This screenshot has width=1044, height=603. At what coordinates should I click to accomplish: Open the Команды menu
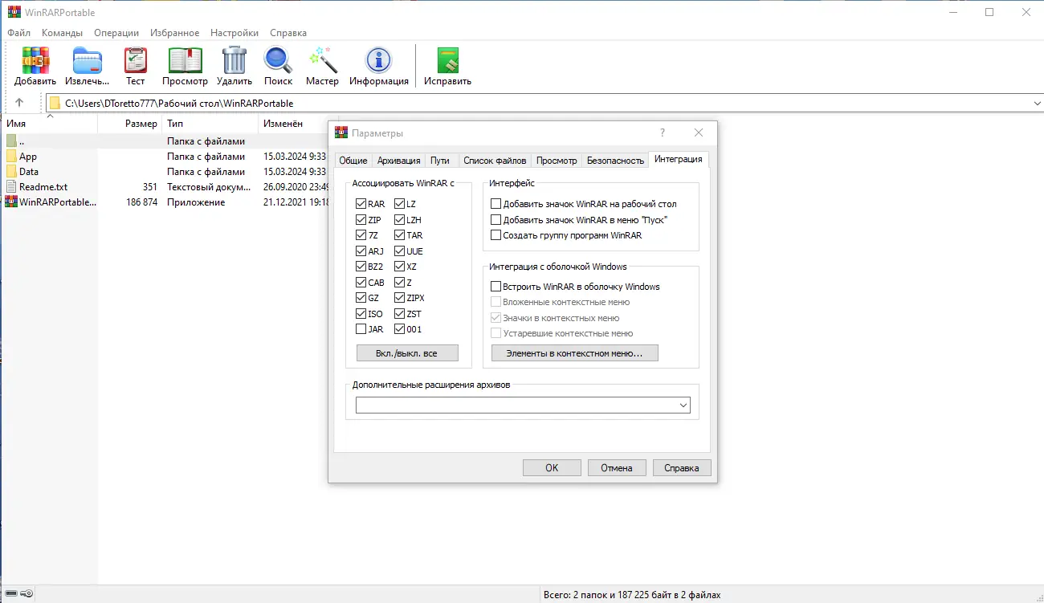point(62,33)
